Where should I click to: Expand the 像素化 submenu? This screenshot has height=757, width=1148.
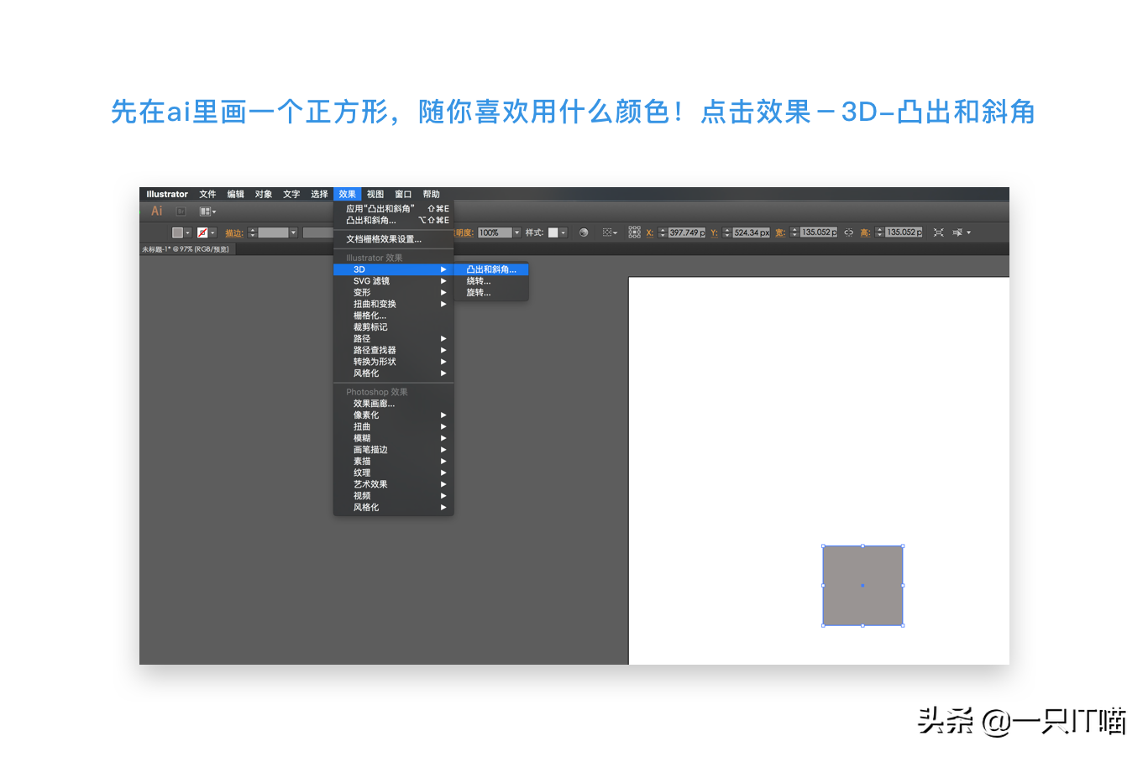[394, 415]
